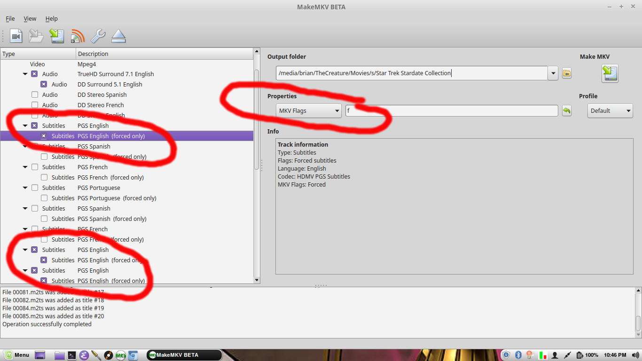Click the Bluetooth tray icon
Image resolution: width=642 pixels, height=361 pixels.
pos(518,355)
